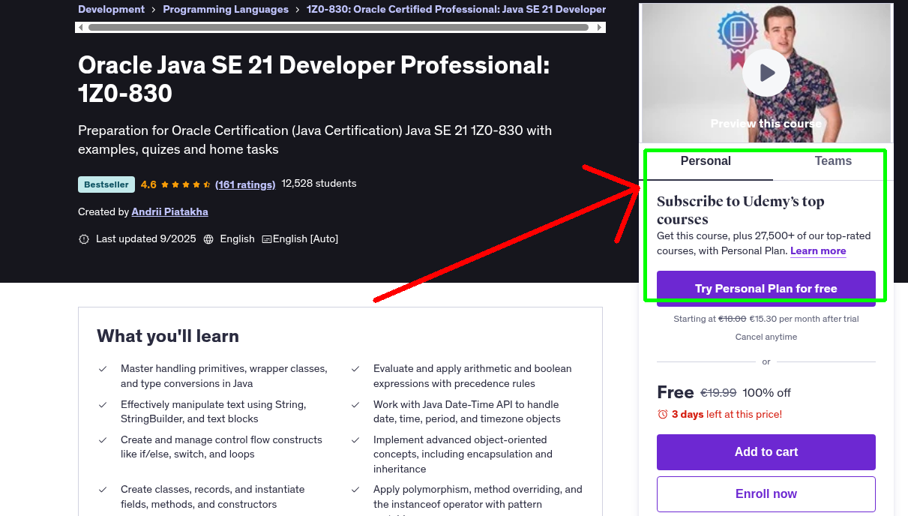
Task: Click the Cancel anytime text
Action: click(766, 337)
